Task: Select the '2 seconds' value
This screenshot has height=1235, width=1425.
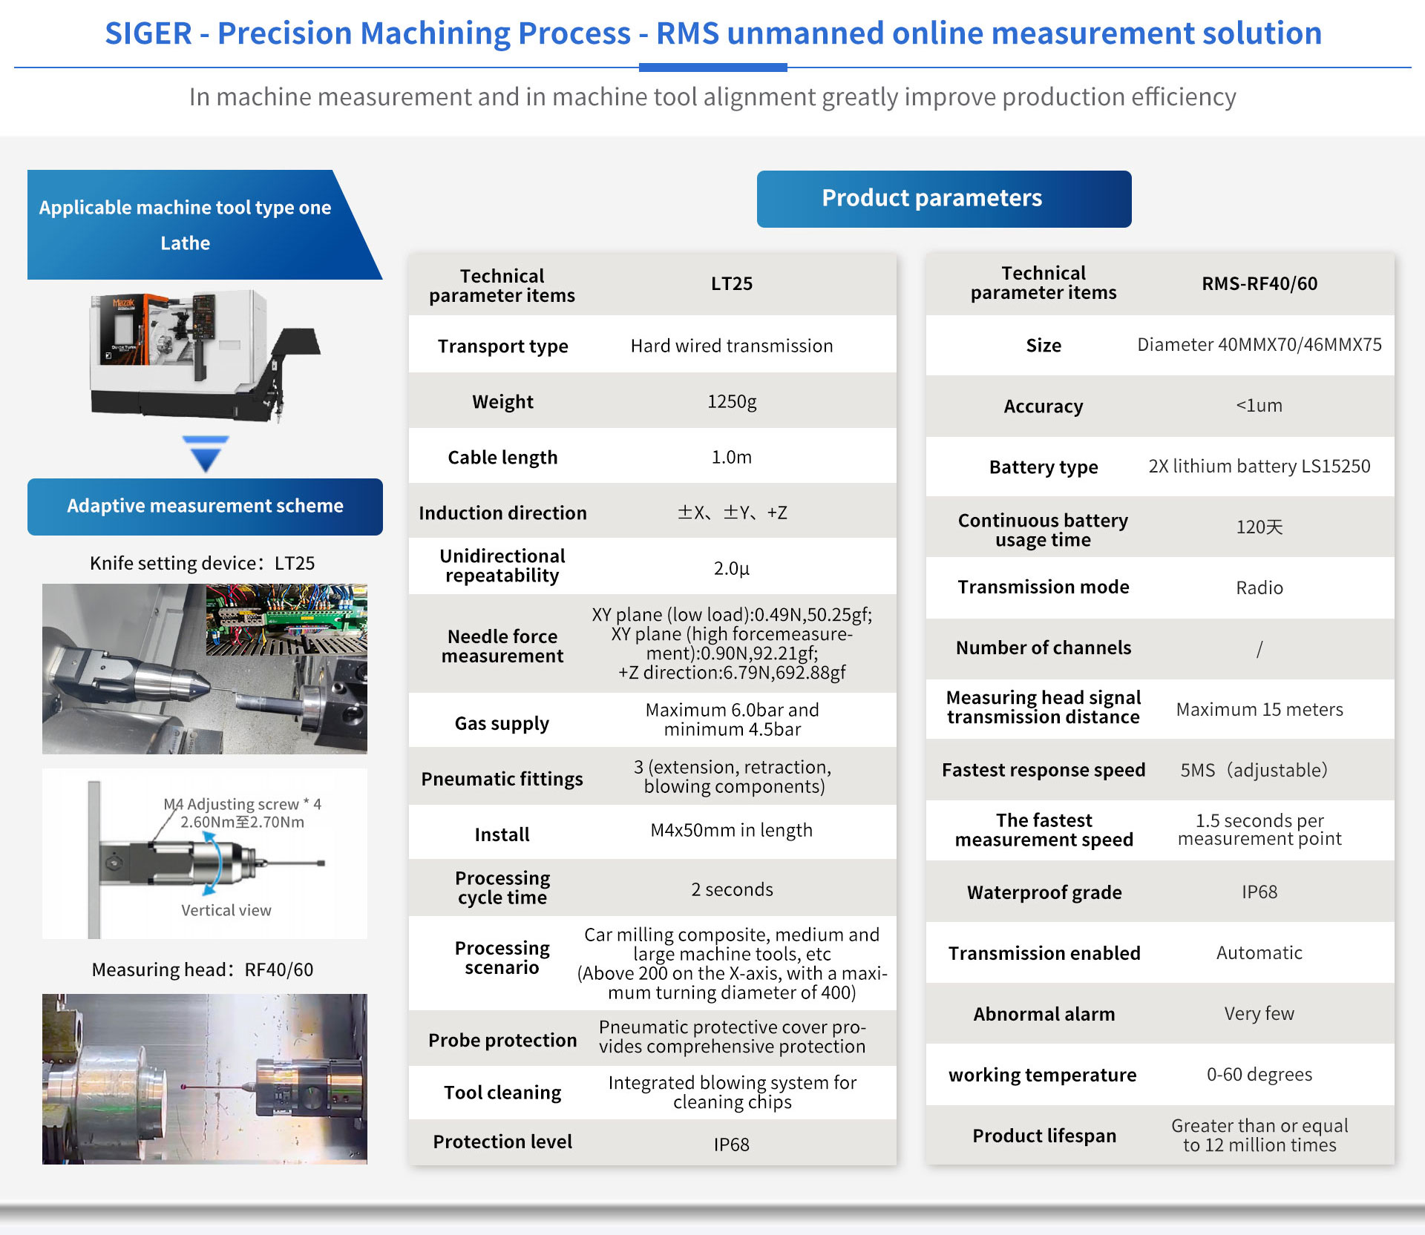Action: coord(732,889)
